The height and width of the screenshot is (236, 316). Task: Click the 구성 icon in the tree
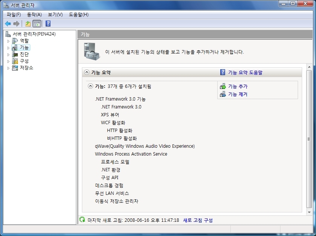[x=15, y=61]
